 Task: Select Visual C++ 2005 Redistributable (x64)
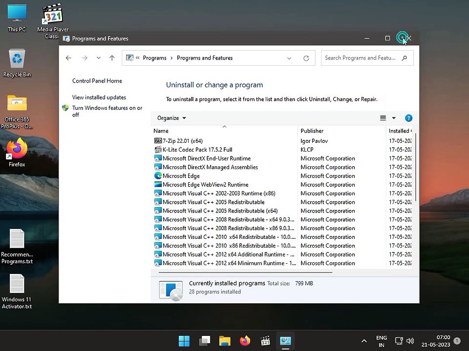coord(220,211)
